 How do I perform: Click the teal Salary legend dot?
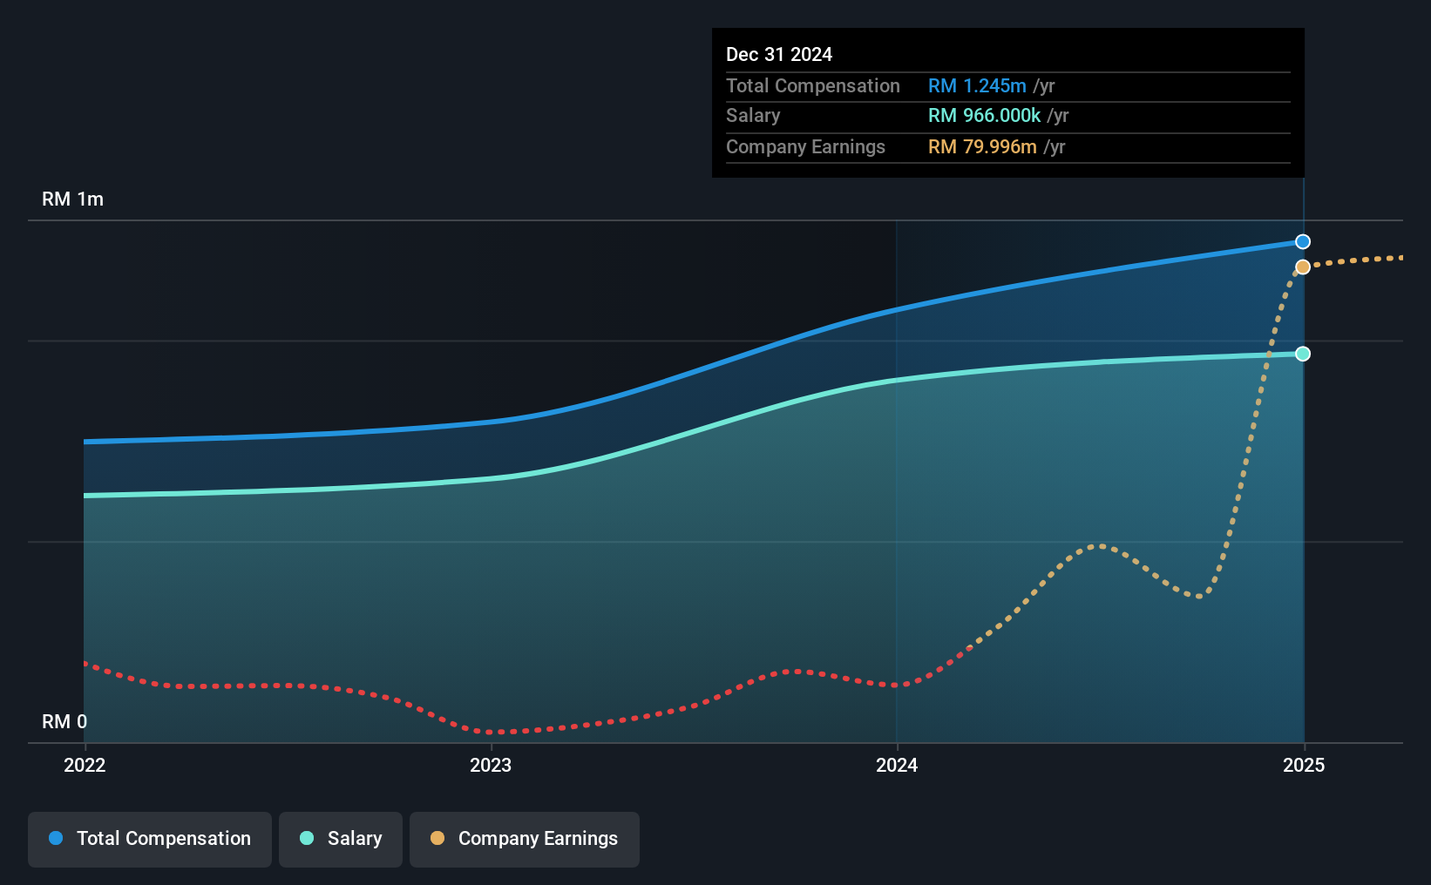tap(307, 838)
